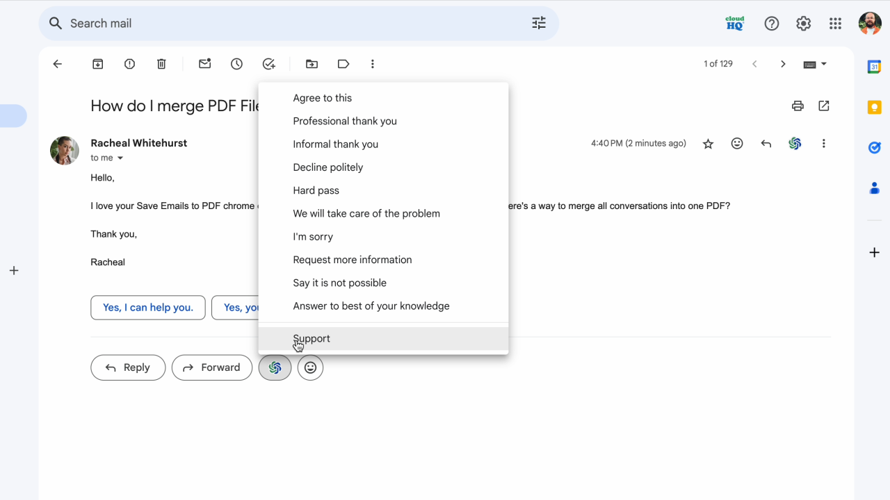Screen dimensions: 890x500
Task: Open Google Calendar from the right sidebar
Action: click(874, 67)
